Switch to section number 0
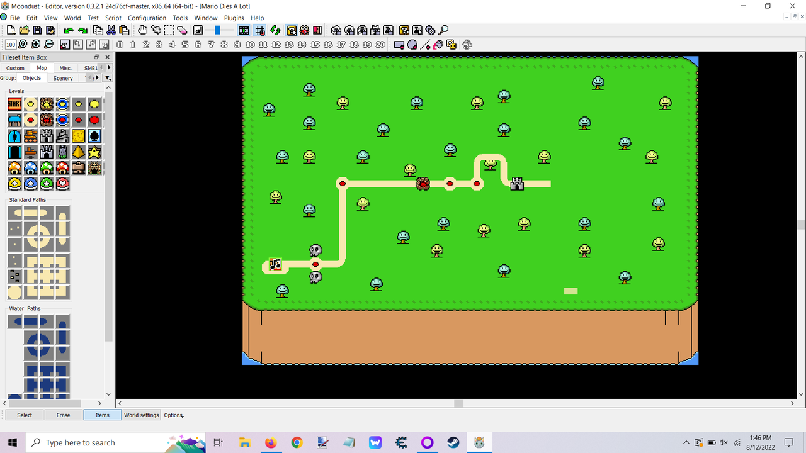This screenshot has height=453, width=806. 120,45
